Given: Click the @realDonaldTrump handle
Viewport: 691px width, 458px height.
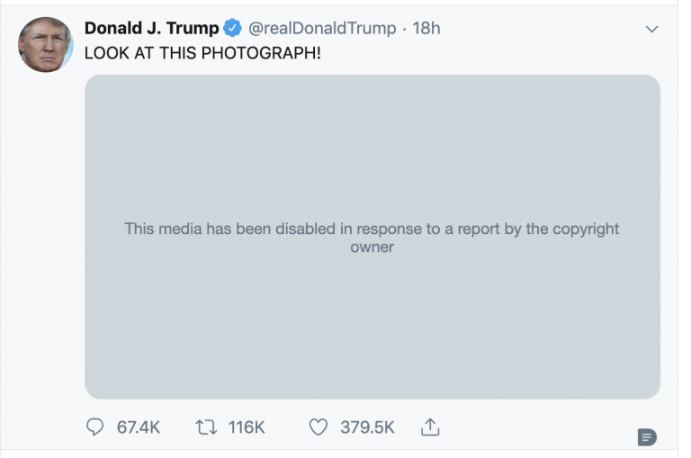Looking at the screenshot, I should click(x=320, y=29).
